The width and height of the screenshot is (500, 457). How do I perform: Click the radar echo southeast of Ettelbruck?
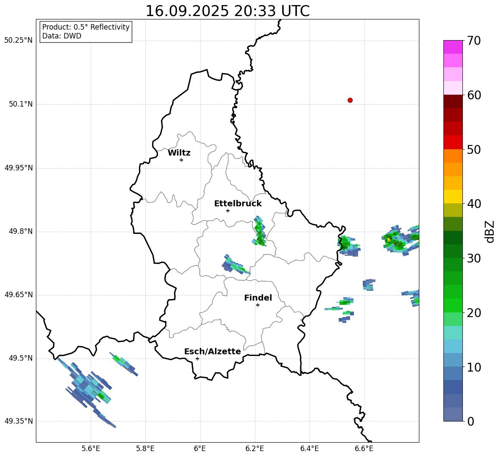coord(260,231)
